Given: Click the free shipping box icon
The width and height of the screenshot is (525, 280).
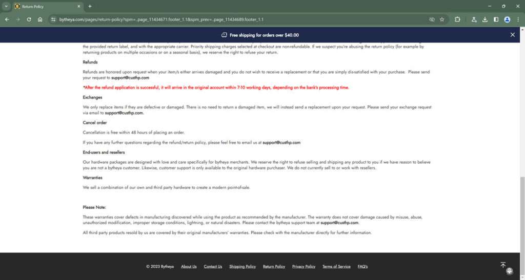Looking at the screenshot, I should click(x=224, y=35).
